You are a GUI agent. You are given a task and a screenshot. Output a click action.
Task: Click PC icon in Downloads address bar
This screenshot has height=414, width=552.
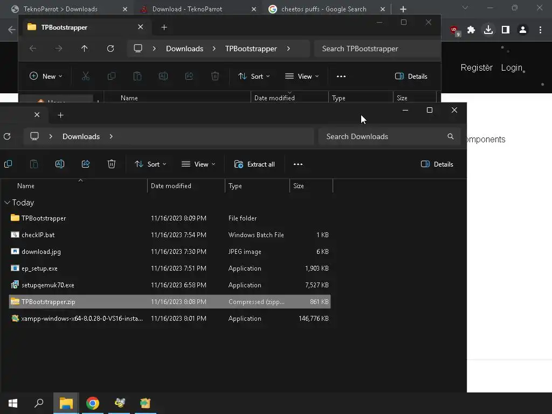(x=34, y=136)
